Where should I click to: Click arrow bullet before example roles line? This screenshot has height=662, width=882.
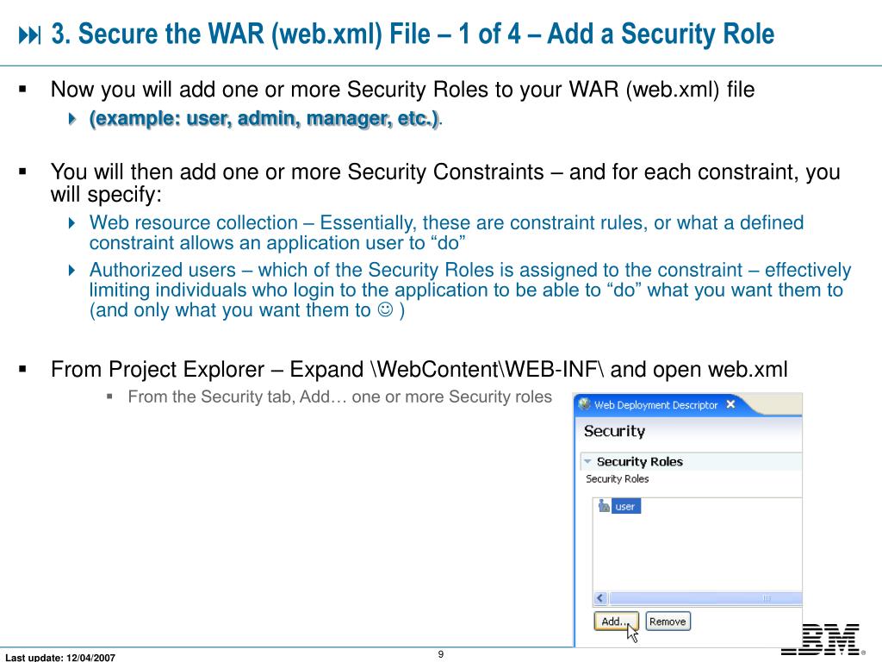pyautogui.click(x=73, y=120)
